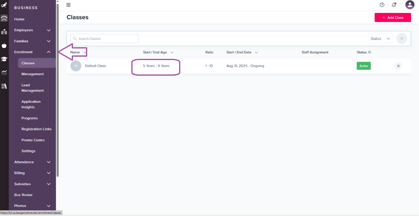Click the Search Classes input field
Image resolution: width=419 pixels, height=216 pixels.
104,38
